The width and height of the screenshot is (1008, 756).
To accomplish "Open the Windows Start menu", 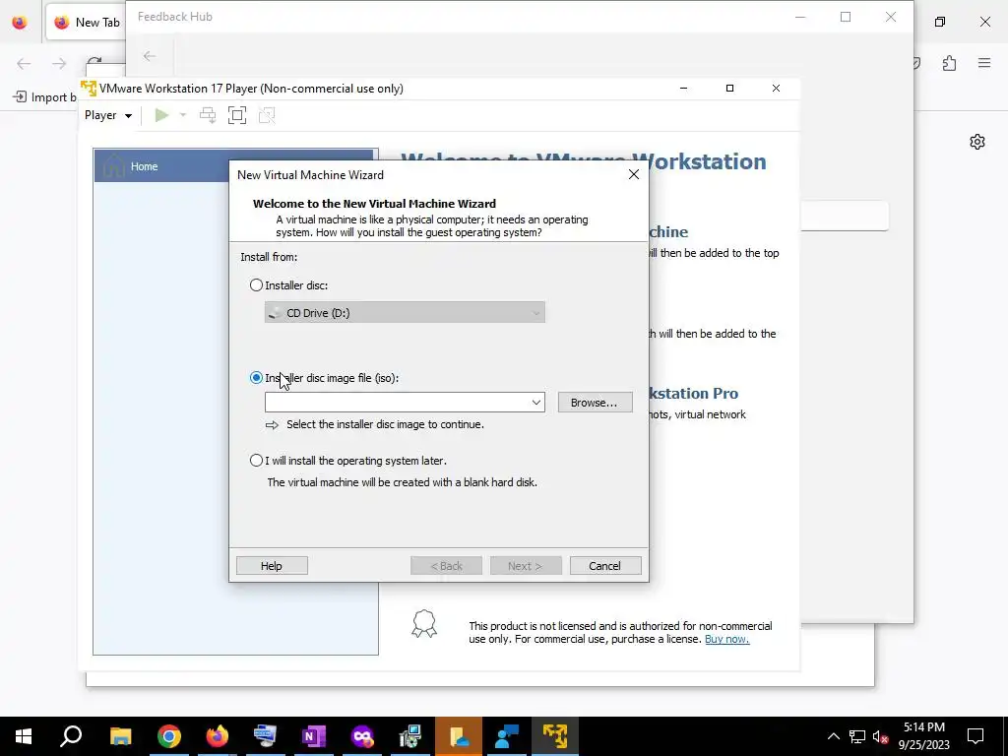I will (x=24, y=736).
